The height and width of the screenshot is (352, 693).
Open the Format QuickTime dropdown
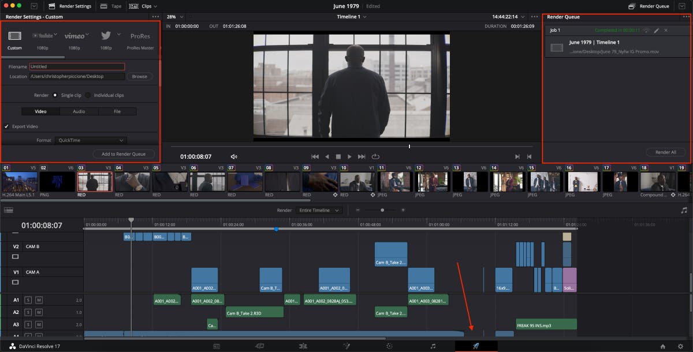(91, 140)
